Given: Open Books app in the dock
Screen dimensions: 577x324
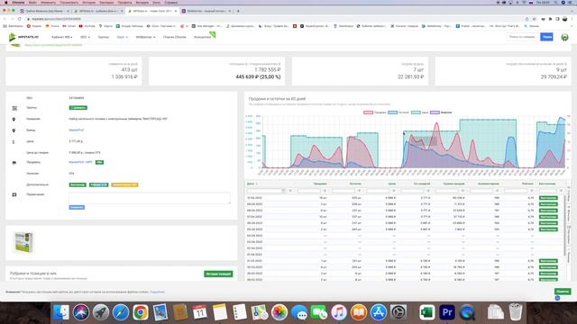Looking at the screenshot, I should 359,312.
